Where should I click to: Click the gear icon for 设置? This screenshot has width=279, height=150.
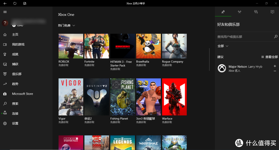[x=5, y=123]
